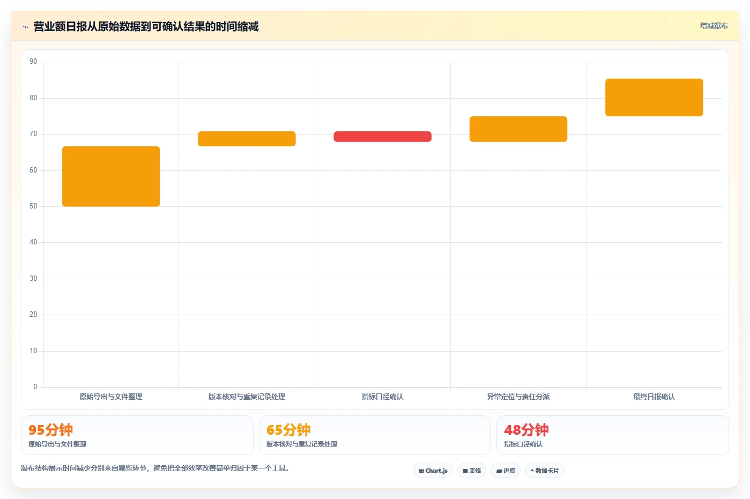Viewport: 750px width, 499px height.
Task: Click the y-axis value 50
Action: tap(33, 206)
